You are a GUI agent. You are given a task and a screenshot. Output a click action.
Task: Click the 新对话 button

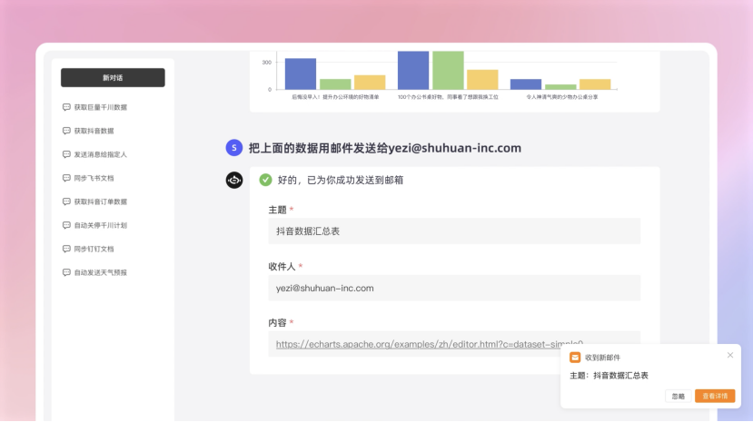point(113,77)
